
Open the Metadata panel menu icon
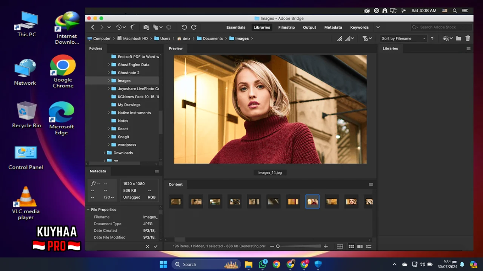coord(157,171)
